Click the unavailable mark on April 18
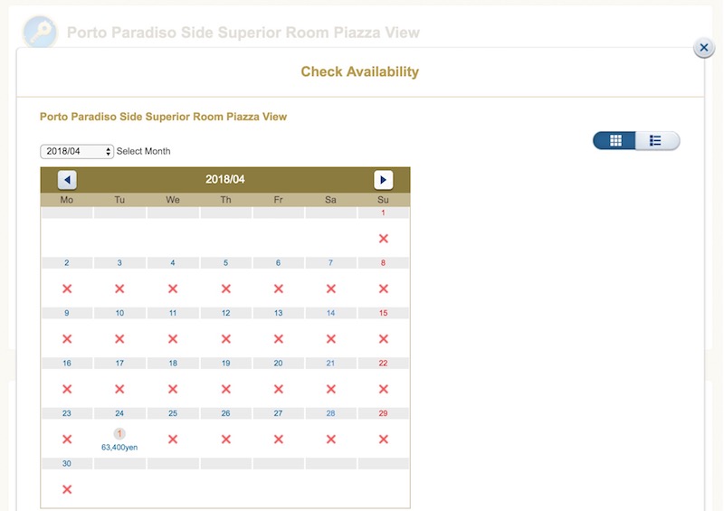 coord(173,390)
